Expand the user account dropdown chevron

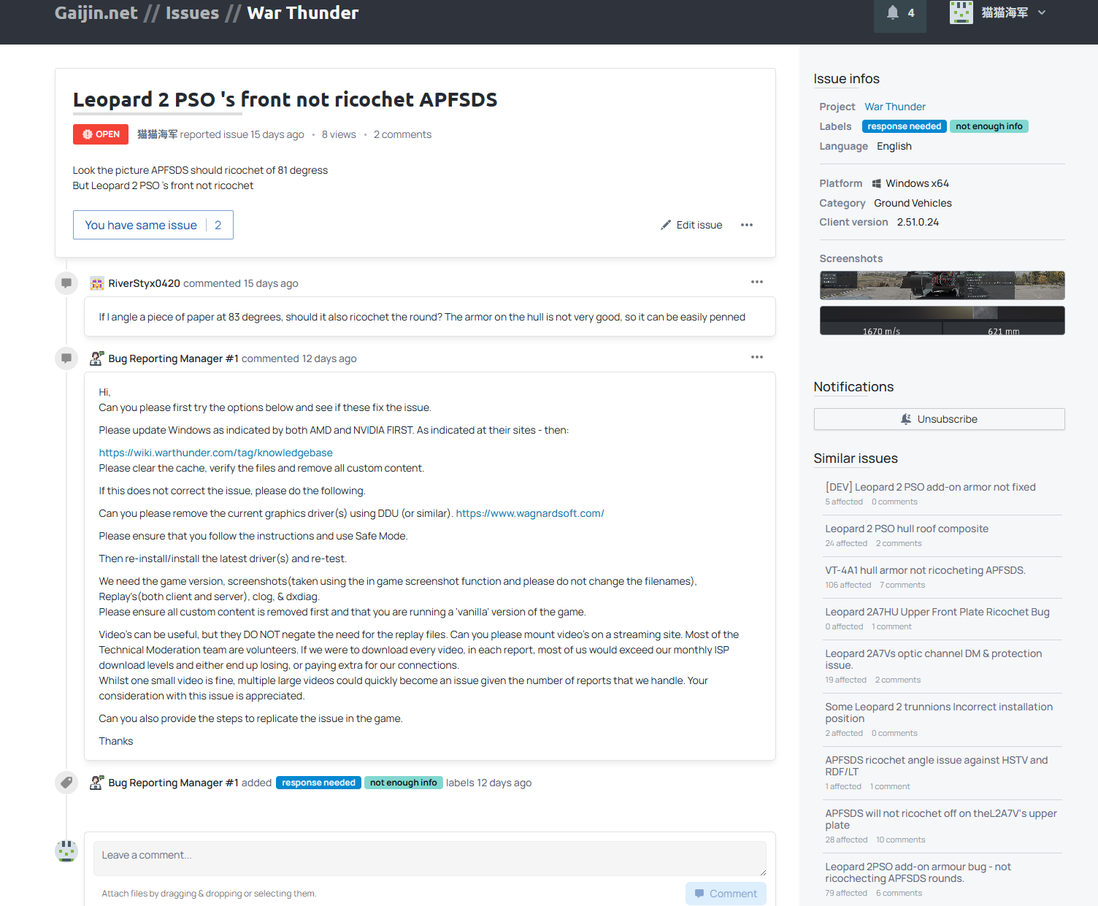pos(1042,12)
